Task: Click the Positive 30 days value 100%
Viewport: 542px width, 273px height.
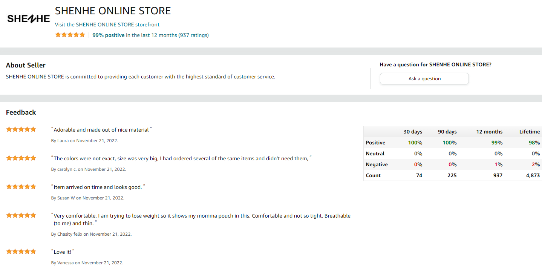Action: (415, 143)
